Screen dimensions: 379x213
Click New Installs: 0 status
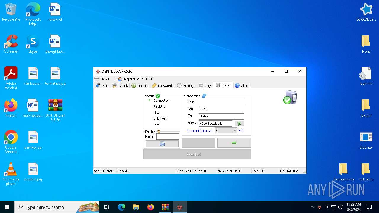point(228,171)
